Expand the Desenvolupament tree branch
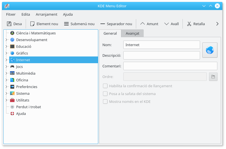The image size is (226, 149). tap(6, 40)
